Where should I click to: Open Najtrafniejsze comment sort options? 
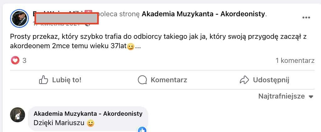(x=286, y=96)
